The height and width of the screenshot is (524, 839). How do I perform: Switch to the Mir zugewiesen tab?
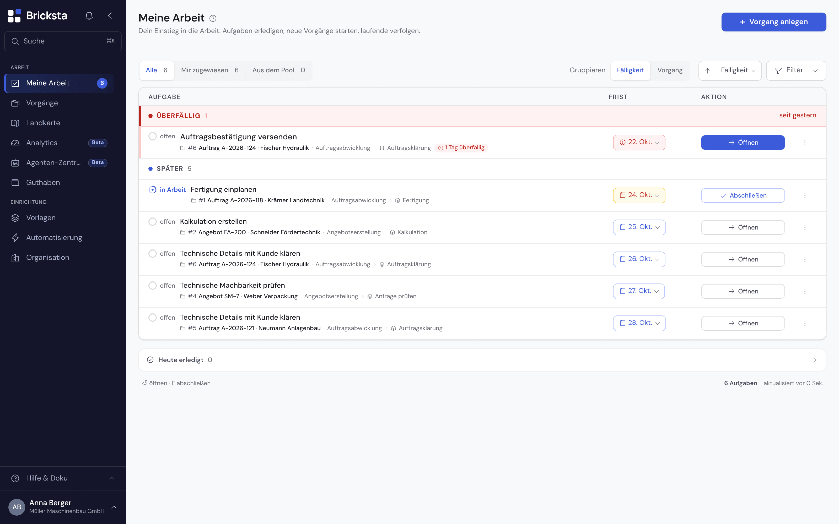click(x=210, y=70)
